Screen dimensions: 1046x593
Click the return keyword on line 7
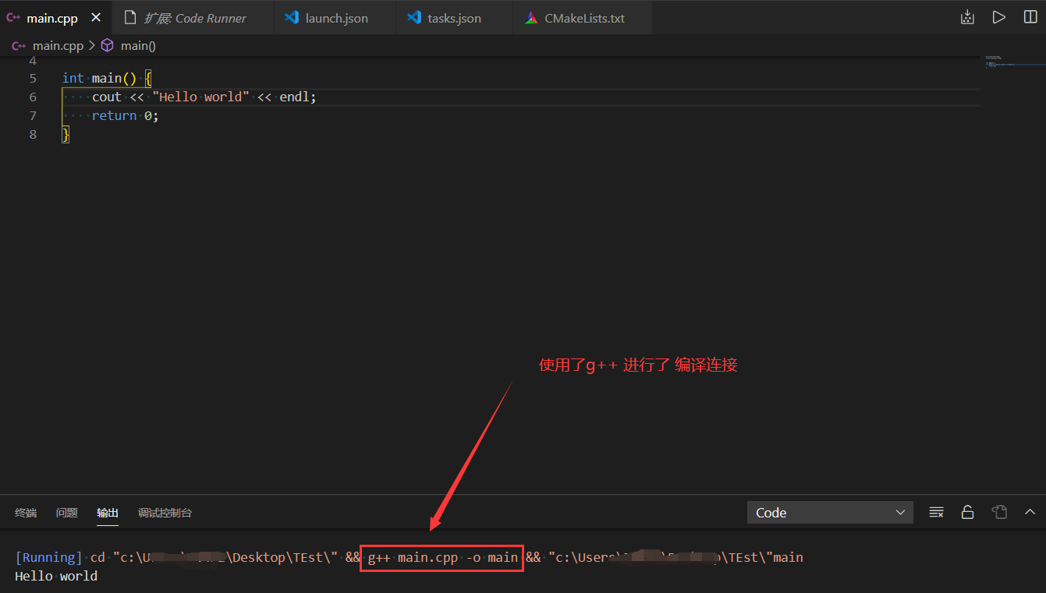click(115, 115)
